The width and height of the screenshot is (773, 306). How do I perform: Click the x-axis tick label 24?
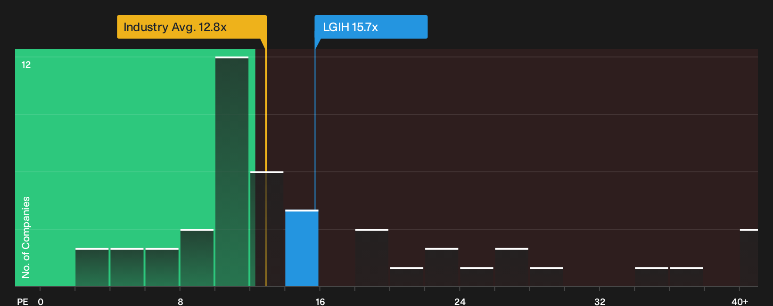coord(460,302)
